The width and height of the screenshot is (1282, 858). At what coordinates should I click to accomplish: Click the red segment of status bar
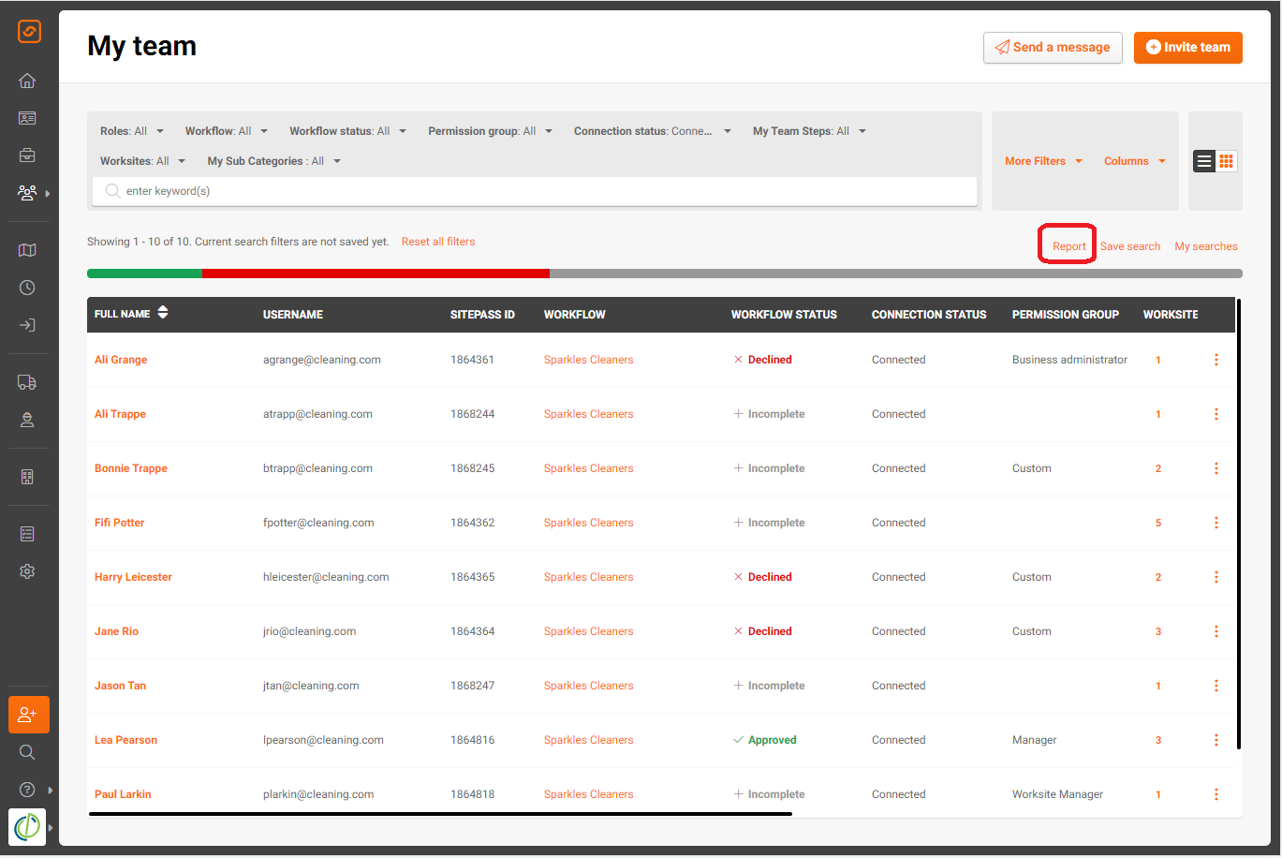pos(376,274)
